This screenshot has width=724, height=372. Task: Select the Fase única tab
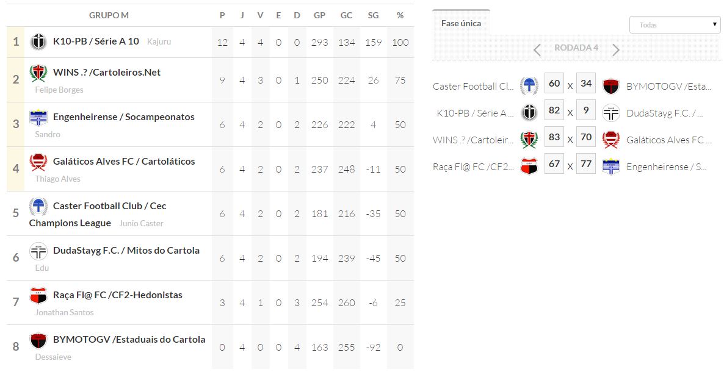[x=461, y=23]
